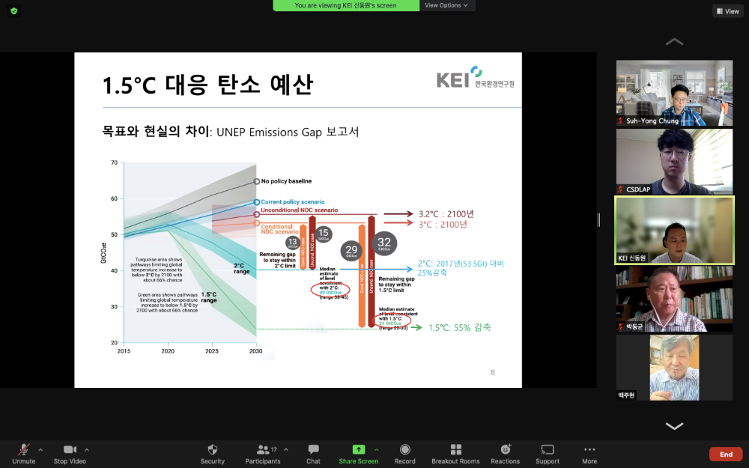Open video options caret next to Stop Video
This screenshot has width=749, height=468.
(86, 450)
